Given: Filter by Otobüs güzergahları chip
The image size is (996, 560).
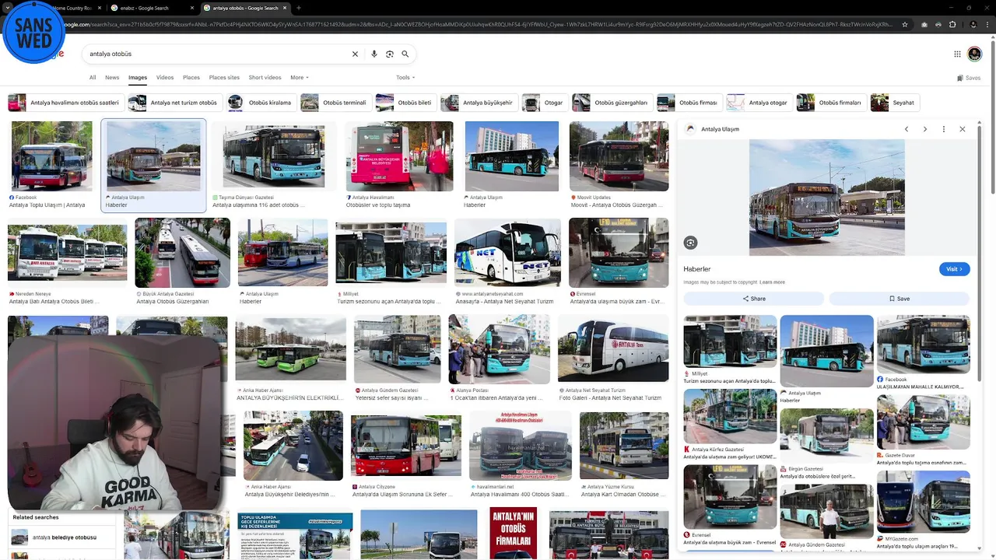Looking at the screenshot, I should tap(612, 103).
